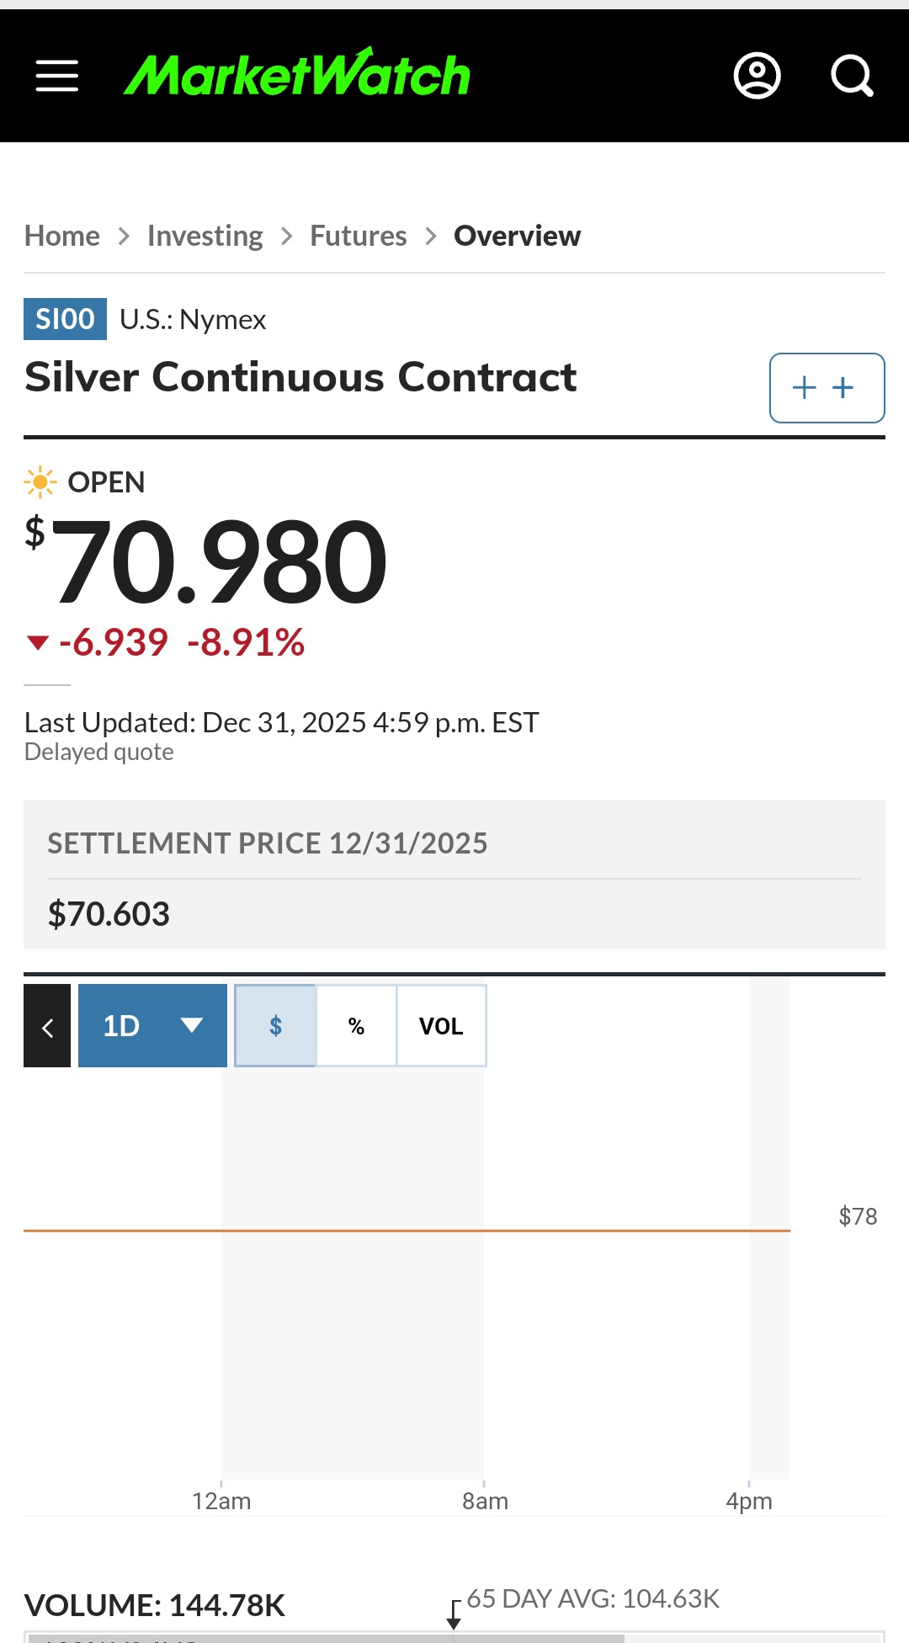The height and width of the screenshot is (1643, 909).
Task: Click the 8am chart time label
Action: click(485, 1502)
